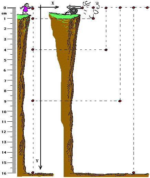Click the projectile ball at the 1 cm height
150x178 pixels.
[93, 18]
